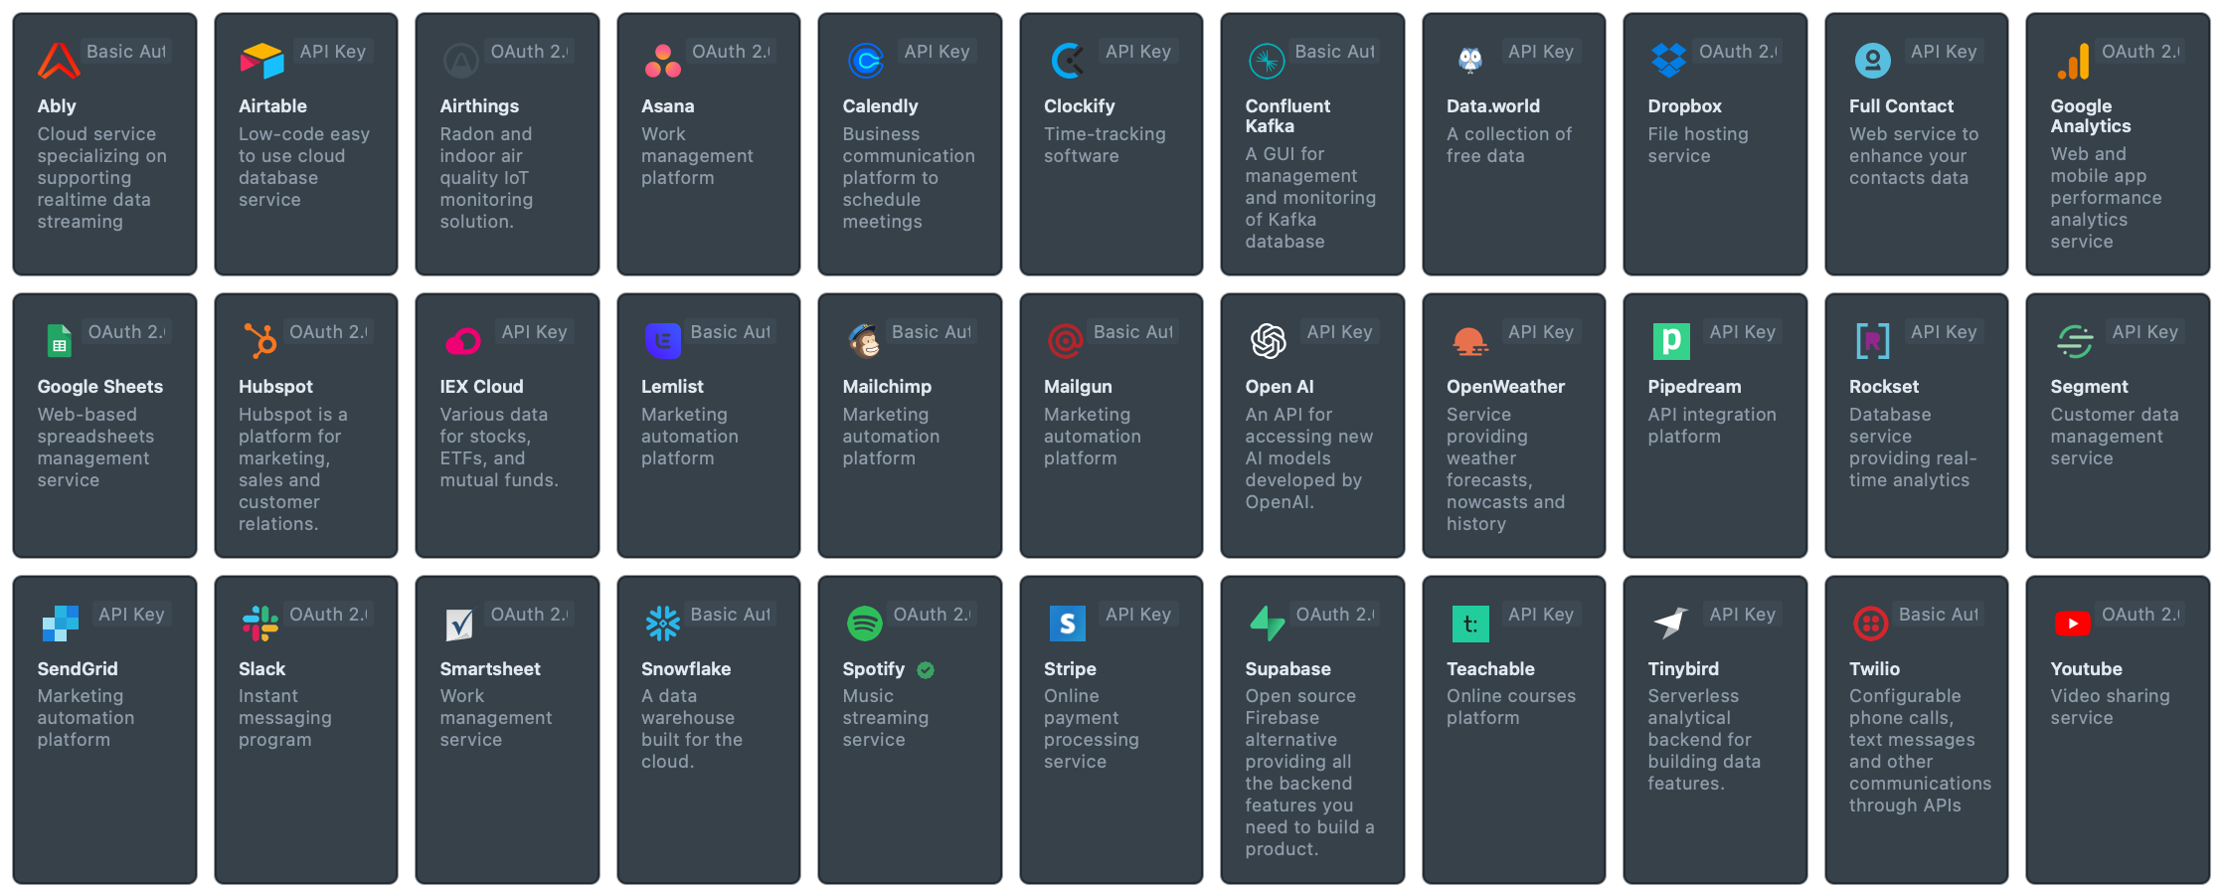Select the green Google Sheets icon
2227x896 pixels.
click(x=60, y=341)
